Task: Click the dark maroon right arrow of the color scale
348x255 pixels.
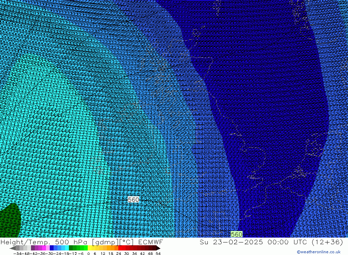Action: [x=158, y=248]
